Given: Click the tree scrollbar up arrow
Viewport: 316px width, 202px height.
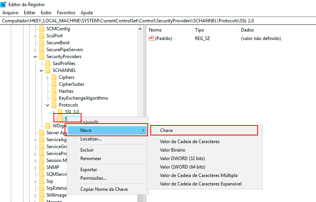Looking at the screenshot, I should coord(140,29).
